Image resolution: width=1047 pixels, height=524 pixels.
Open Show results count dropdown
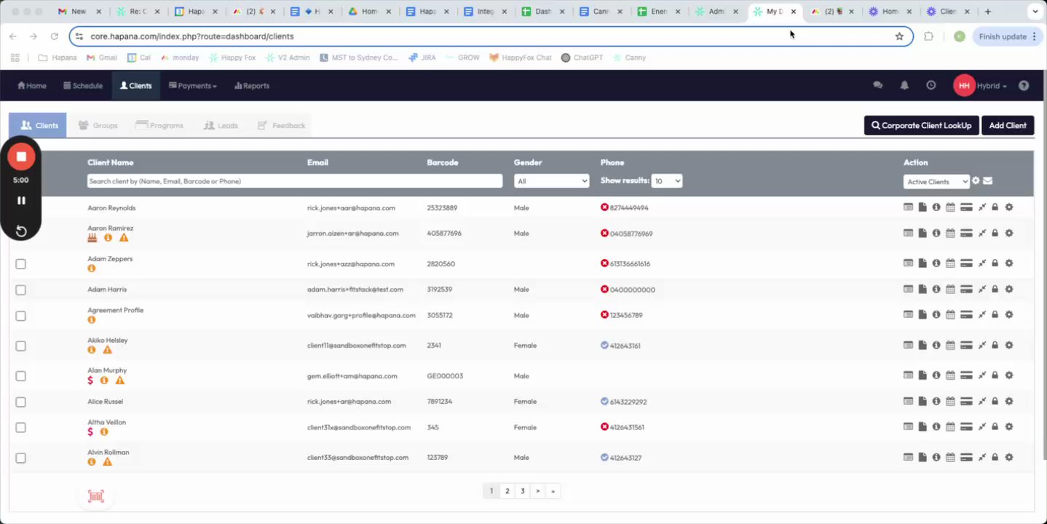(x=667, y=181)
